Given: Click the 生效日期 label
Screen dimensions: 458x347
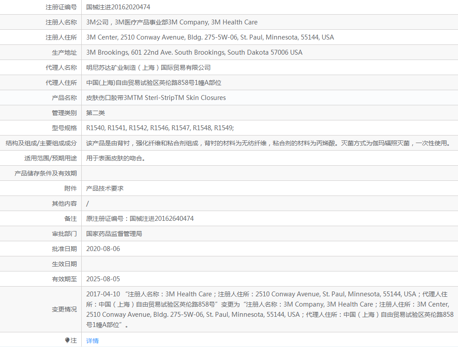Looking at the screenshot, I should 64,264.
